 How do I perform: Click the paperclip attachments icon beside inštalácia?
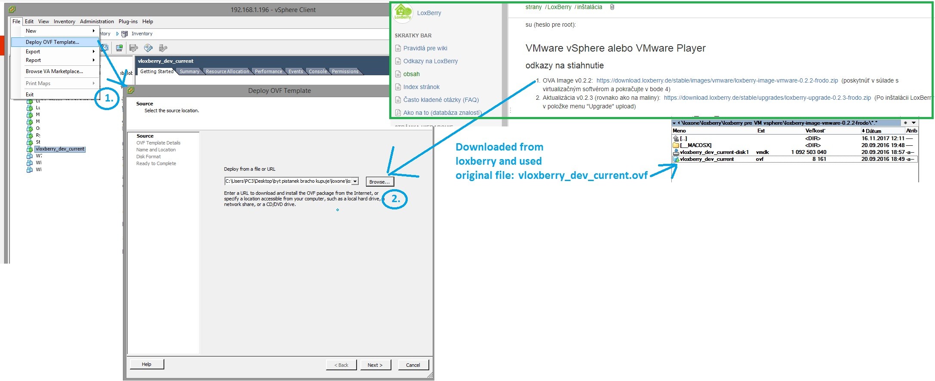pyautogui.click(x=612, y=7)
